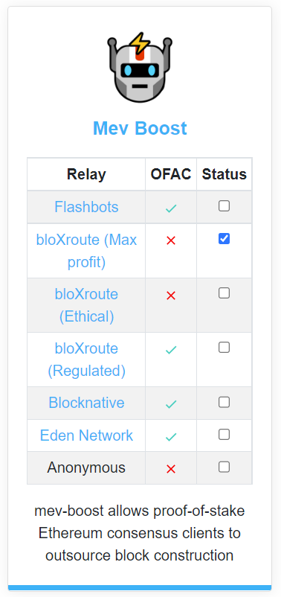Enable the bloXroute Ethical relay checkbox

tap(224, 293)
